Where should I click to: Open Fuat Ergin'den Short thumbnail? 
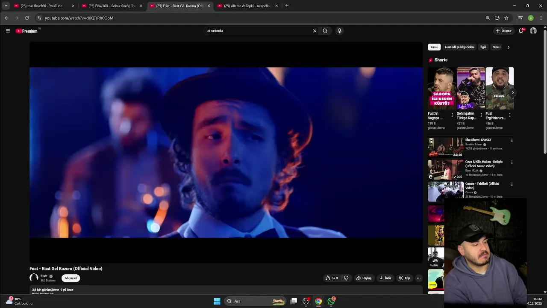[x=500, y=88]
